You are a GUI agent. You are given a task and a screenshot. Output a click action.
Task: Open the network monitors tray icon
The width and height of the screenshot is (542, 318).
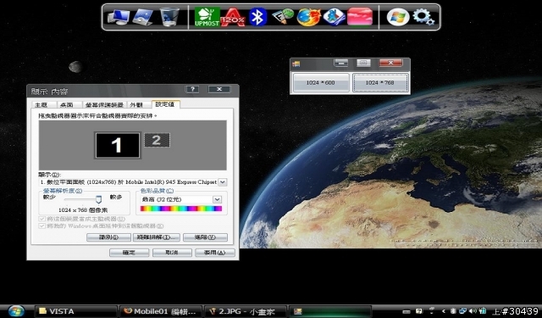tap(463, 311)
